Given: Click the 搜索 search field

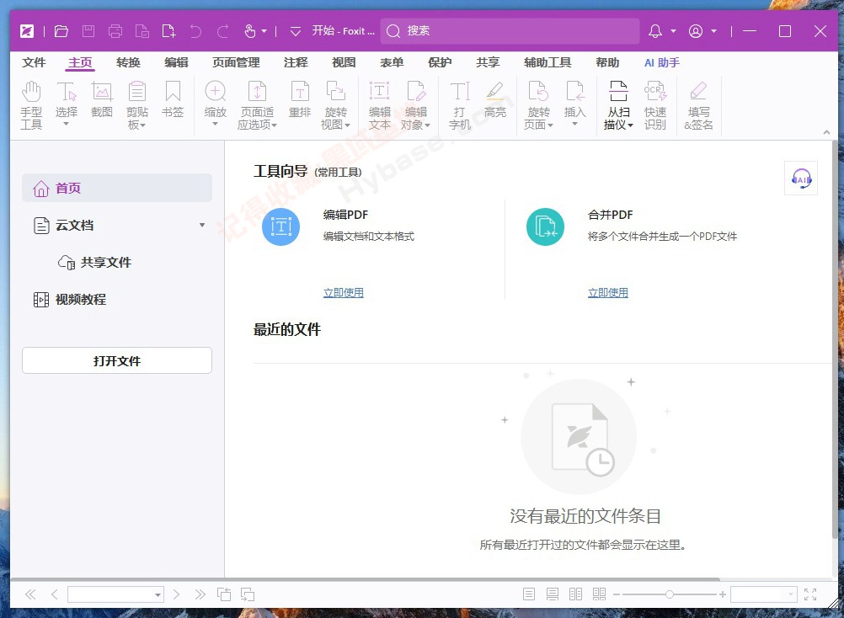Looking at the screenshot, I should pyautogui.click(x=510, y=31).
